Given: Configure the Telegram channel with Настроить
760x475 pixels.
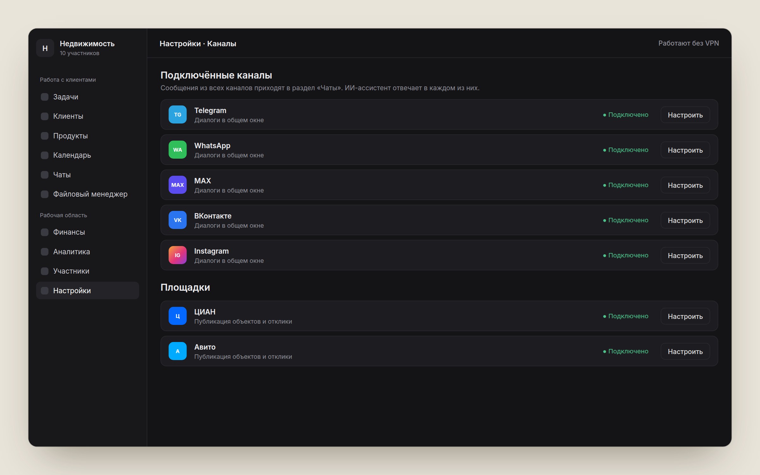Looking at the screenshot, I should click(x=685, y=115).
